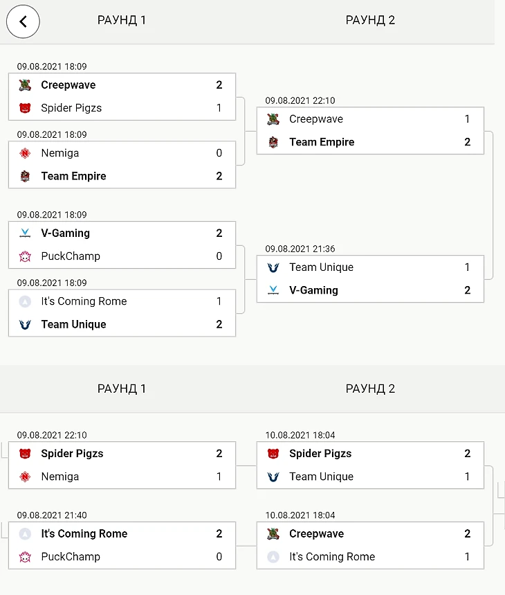Open V-Gaming name in upper round 2
Screen dimensions: 505x595
313,290
